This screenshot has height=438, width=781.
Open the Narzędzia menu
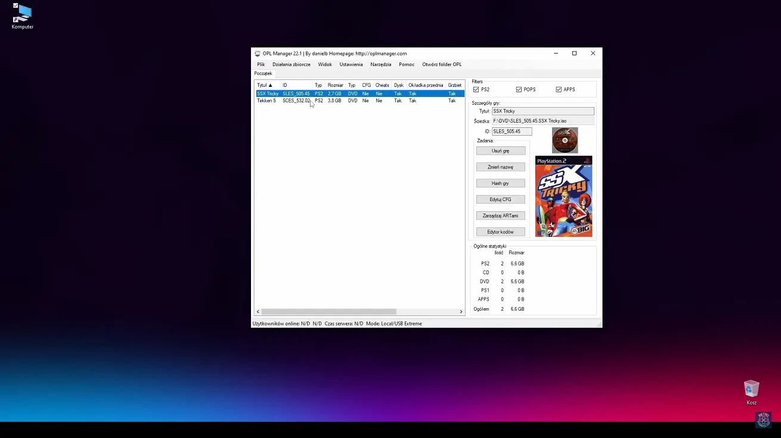point(380,64)
